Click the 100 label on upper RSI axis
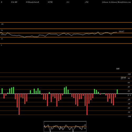Viewport: 132px width, 132px height. 2,24
